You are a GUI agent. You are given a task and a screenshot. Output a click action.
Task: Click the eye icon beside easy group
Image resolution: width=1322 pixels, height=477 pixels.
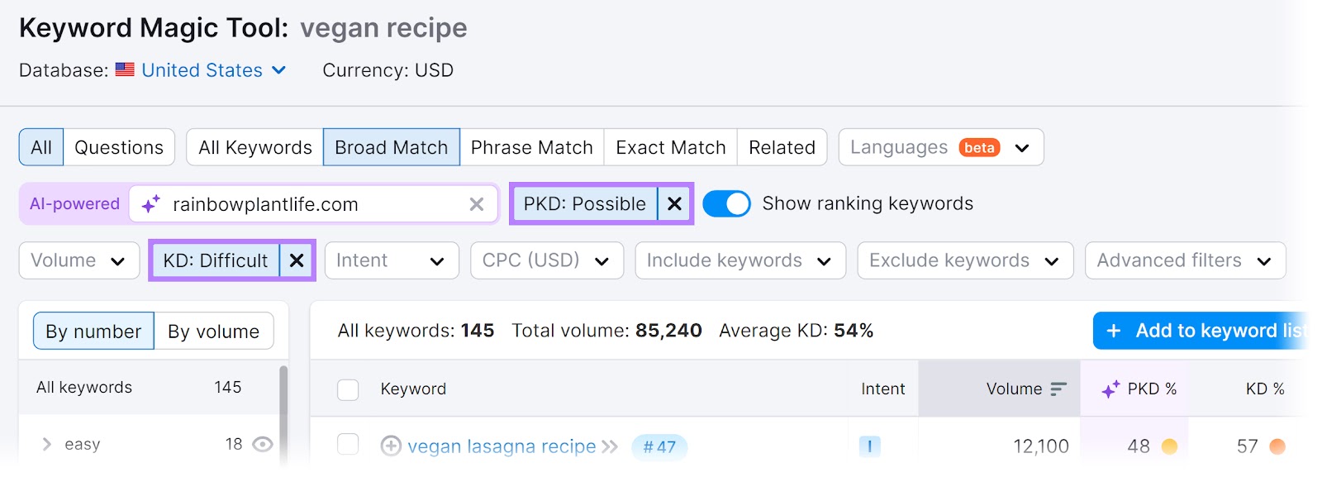(x=263, y=445)
